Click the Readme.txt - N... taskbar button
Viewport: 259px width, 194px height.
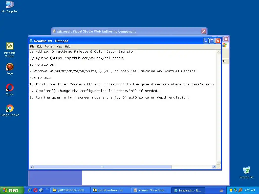pyautogui.click(x=188, y=190)
